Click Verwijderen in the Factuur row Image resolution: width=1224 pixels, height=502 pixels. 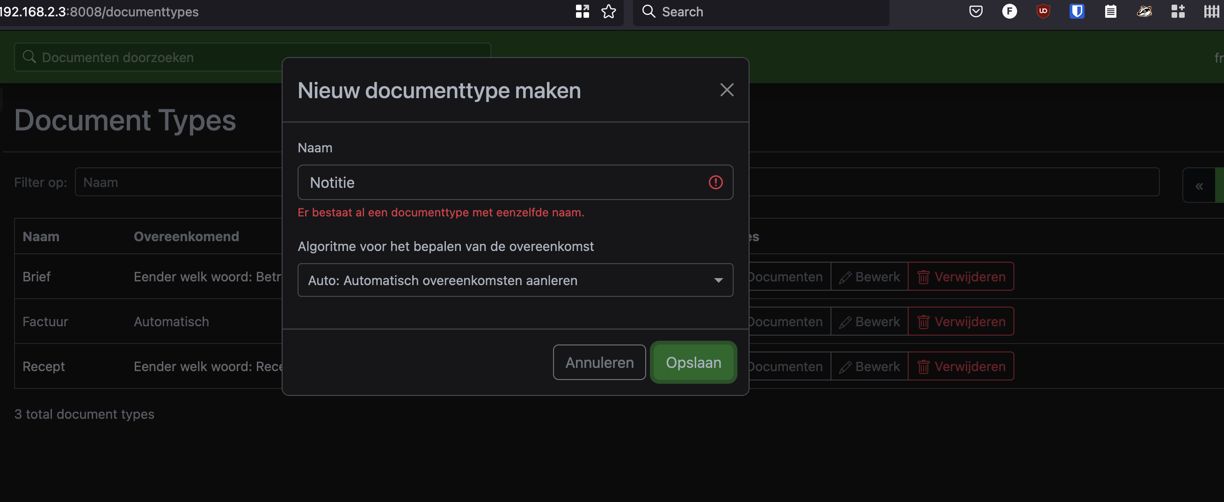point(961,322)
